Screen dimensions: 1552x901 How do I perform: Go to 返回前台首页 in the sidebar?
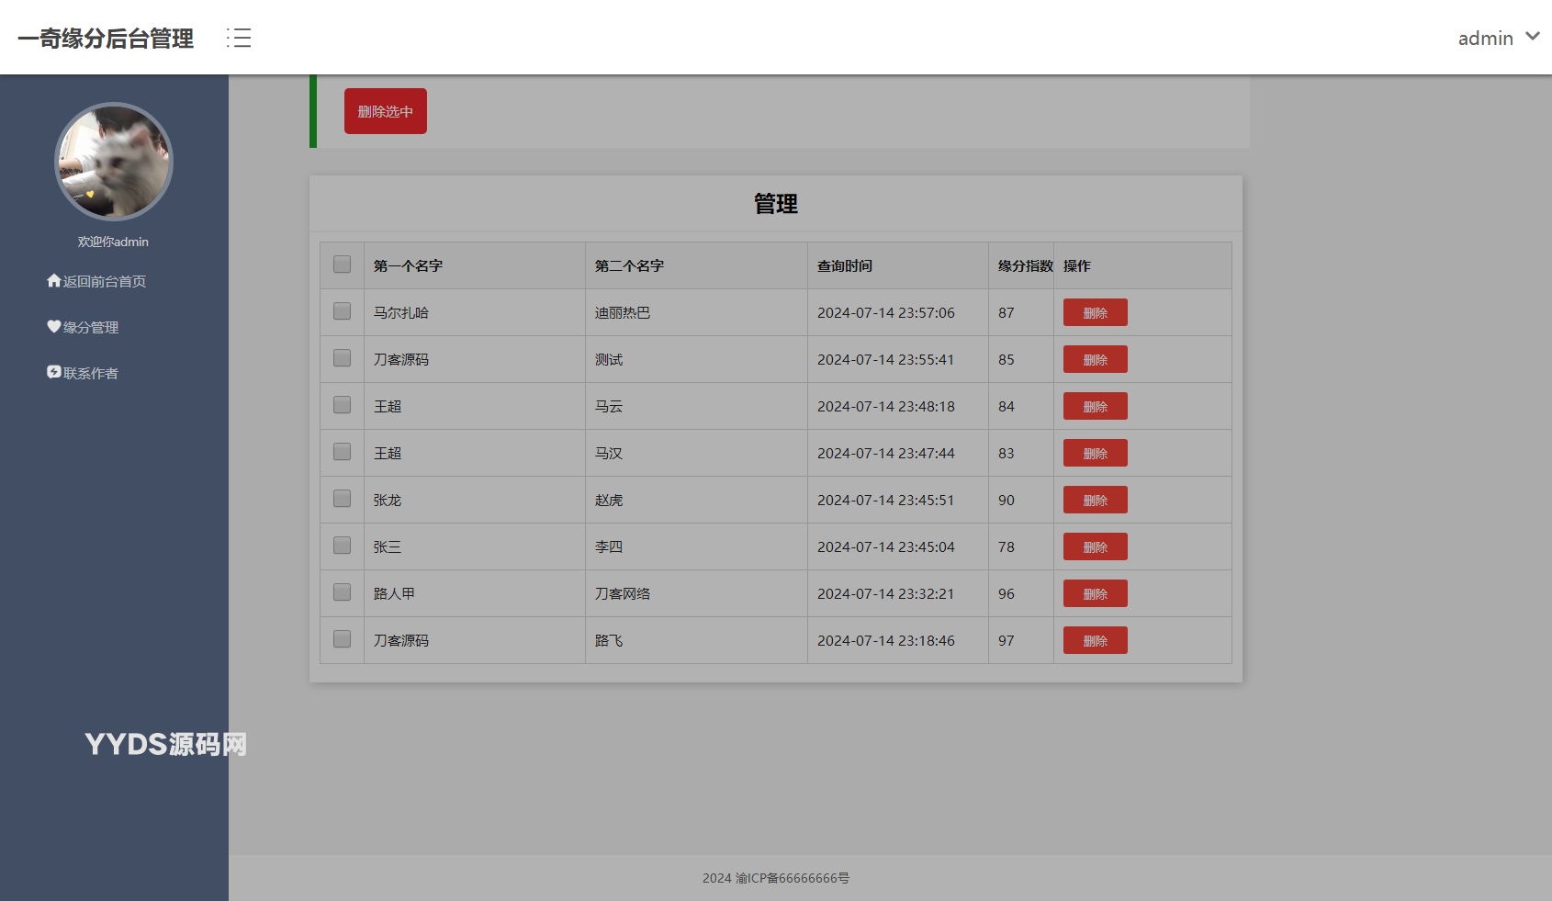[104, 282]
